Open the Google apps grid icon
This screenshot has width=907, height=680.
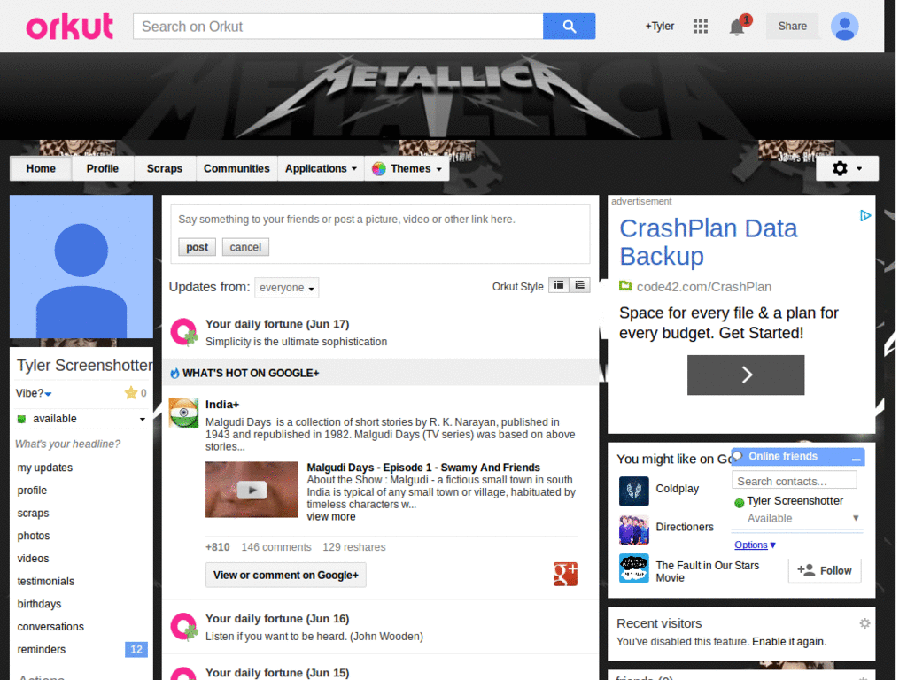(x=701, y=26)
